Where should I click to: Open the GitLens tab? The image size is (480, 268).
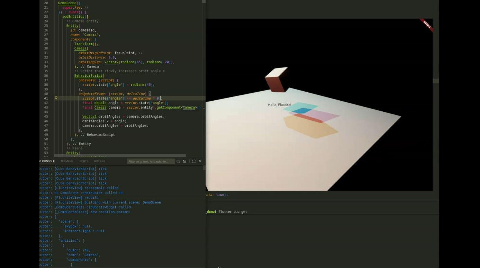tap(99, 161)
